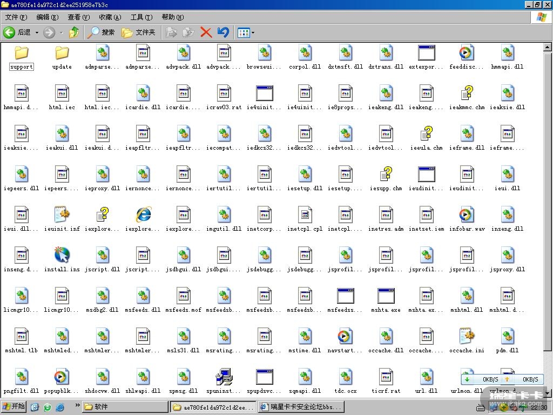Image resolution: width=553 pixels, height=415 pixels.
Task: Click the green Forward arrow icon
Action: [x=49, y=32]
